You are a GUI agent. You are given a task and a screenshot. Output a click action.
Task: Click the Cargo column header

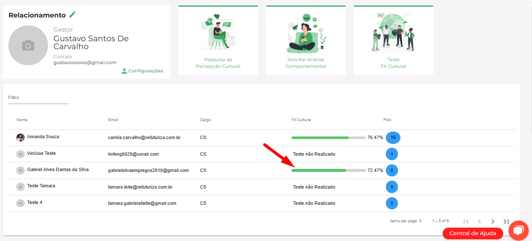[x=205, y=120]
